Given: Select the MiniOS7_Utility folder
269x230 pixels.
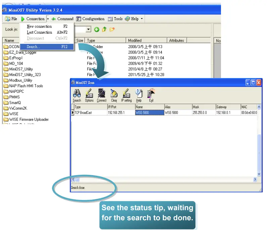Looking at the screenshot, I should click(x=18, y=69).
